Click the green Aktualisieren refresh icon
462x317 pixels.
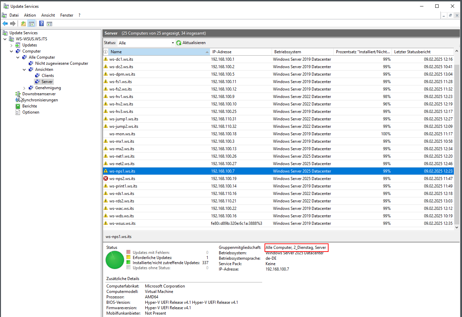(179, 43)
